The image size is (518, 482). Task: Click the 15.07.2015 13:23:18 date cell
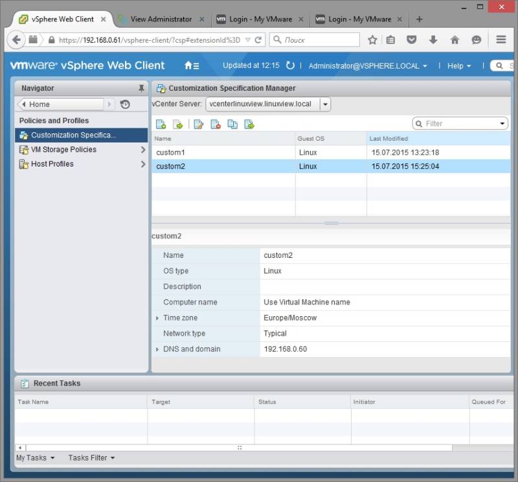click(x=405, y=153)
